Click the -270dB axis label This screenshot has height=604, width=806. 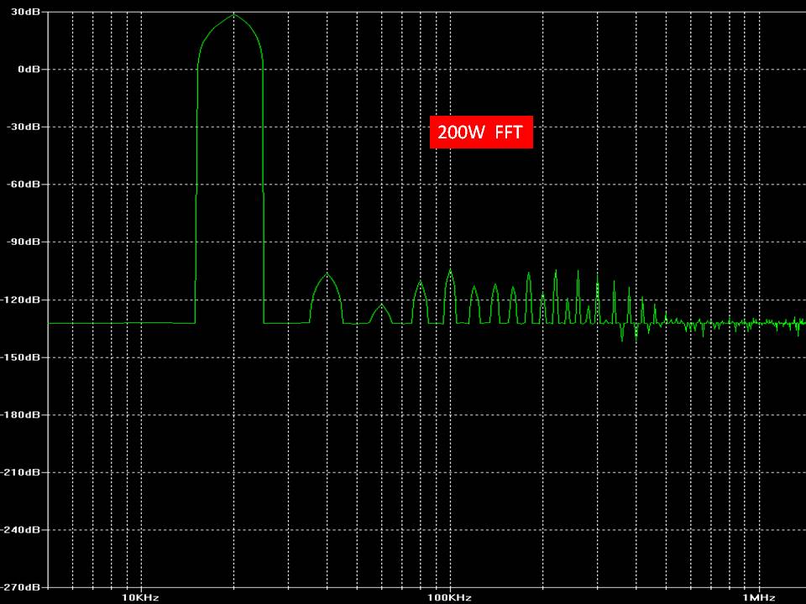20,586
